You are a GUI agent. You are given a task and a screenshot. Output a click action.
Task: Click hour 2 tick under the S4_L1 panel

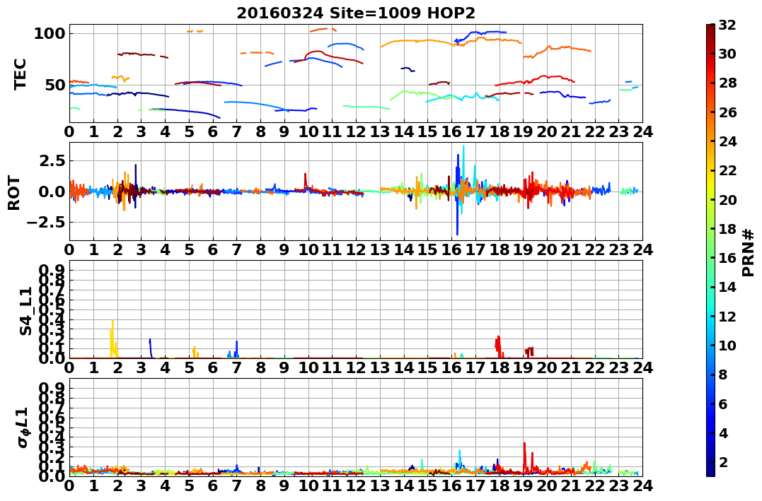[x=117, y=367]
